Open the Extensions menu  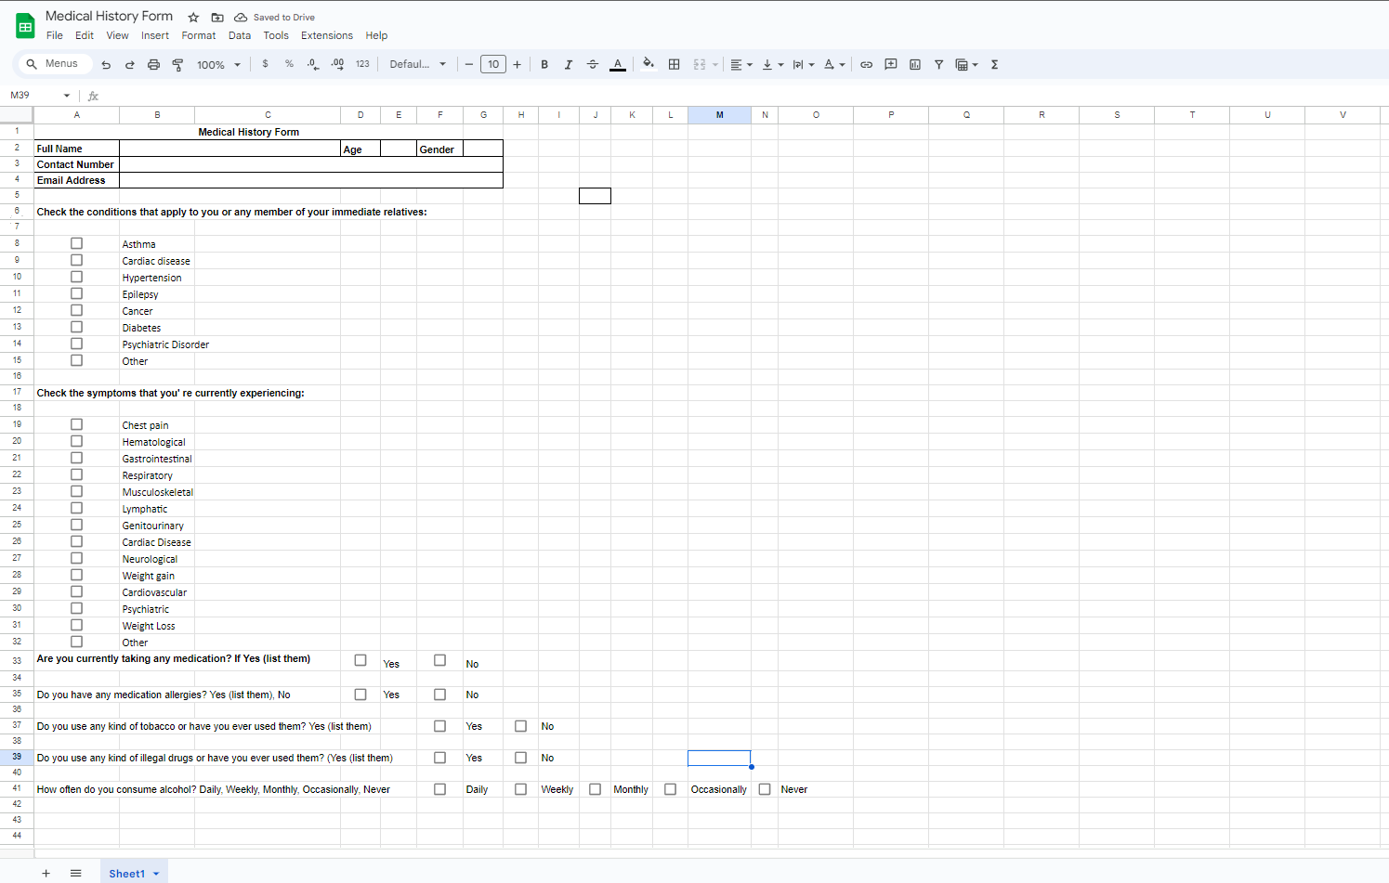coord(327,35)
